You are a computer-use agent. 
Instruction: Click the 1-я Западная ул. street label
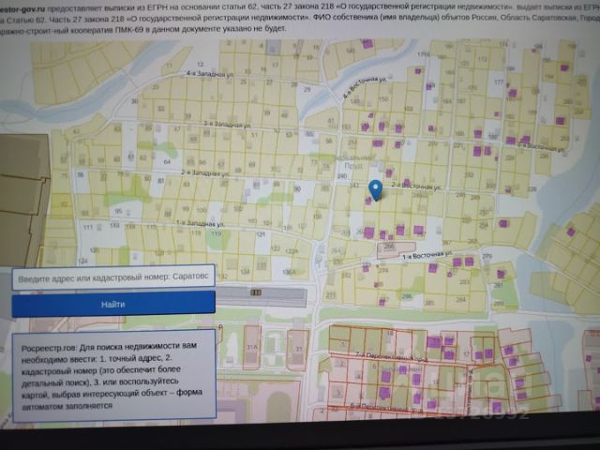pyautogui.click(x=200, y=223)
